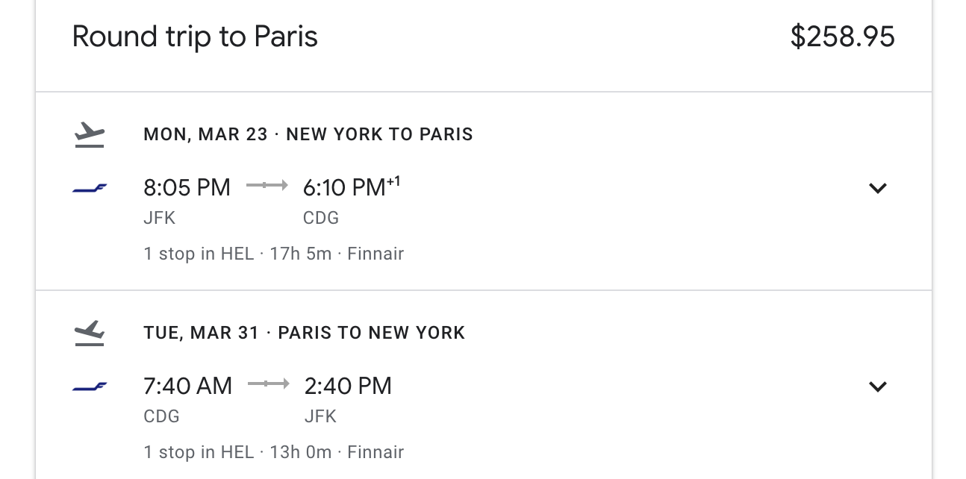This screenshot has height=479, width=966.
Task: Click the takeoff plane icon for Mon, Mar 23
Action: (90, 135)
